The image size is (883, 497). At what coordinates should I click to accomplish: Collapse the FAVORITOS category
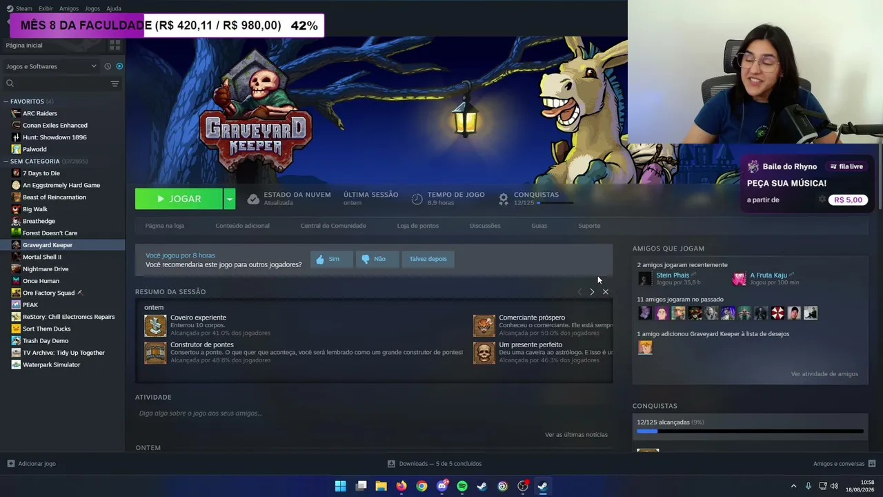tap(6, 101)
